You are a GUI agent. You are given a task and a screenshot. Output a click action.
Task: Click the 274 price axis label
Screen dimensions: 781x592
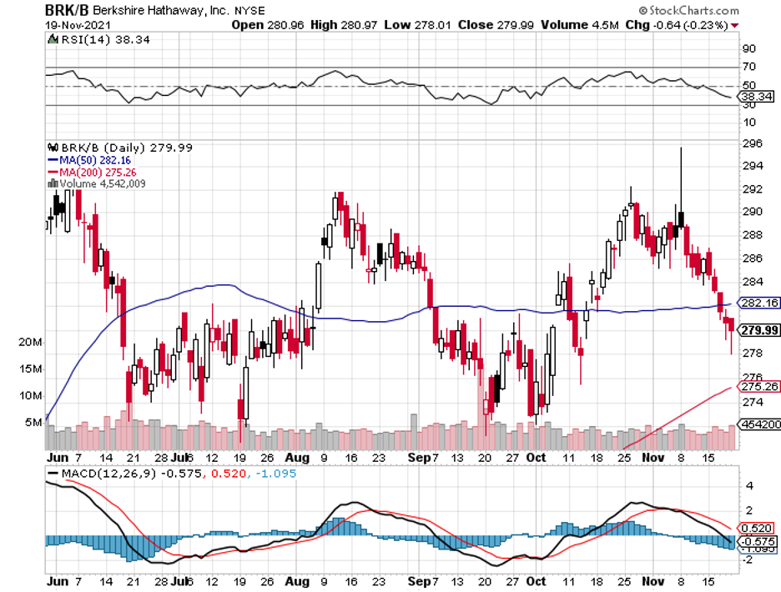click(752, 401)
